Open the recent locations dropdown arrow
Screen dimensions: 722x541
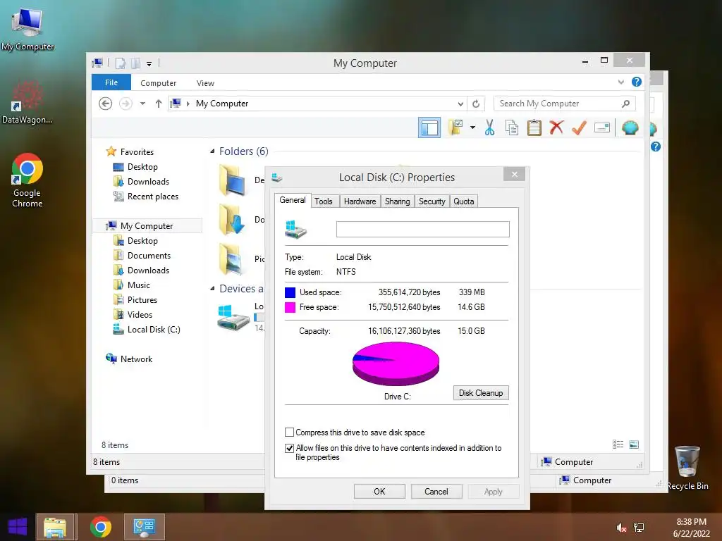pos(142,104)
